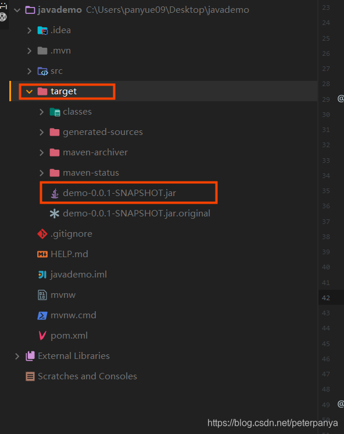The width and height of the screenshot is (344, 434).
Task: Select the .idea folder label
Action: click(x=60, y=30)
